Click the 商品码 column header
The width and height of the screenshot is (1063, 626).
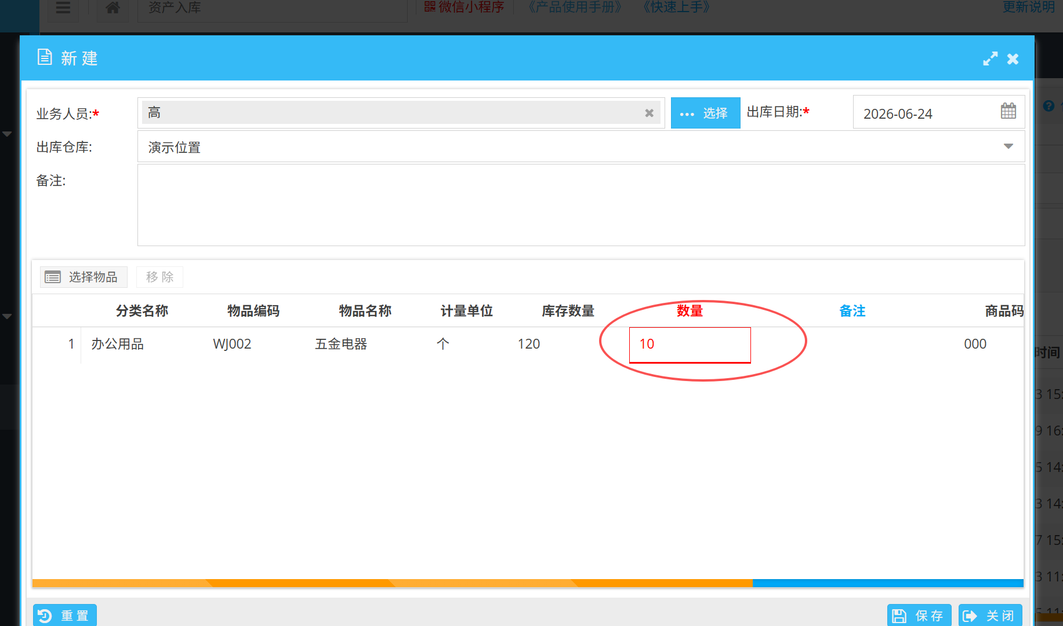(1004, 311)
